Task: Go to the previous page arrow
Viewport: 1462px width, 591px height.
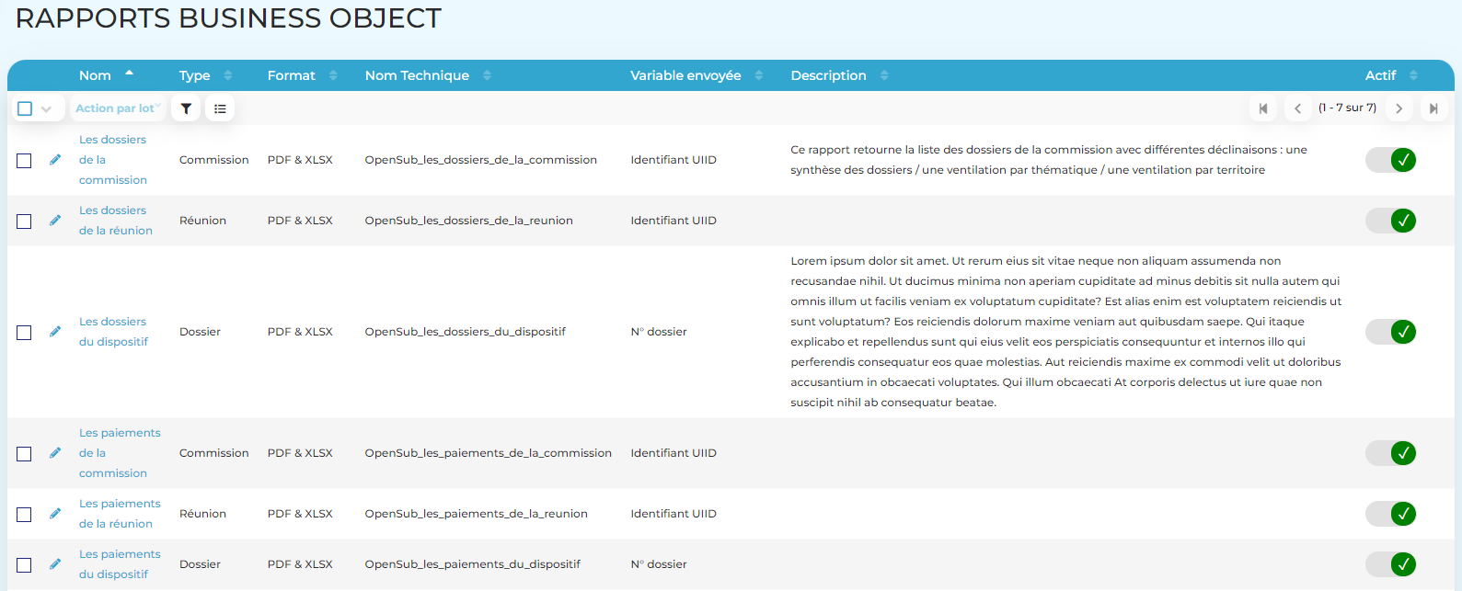Action: [1297, 108]
